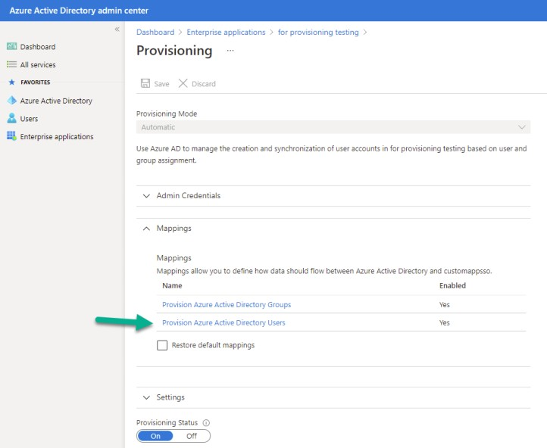
Task: Open the Provisioning Mode Automatic dropdown
Action: pyautogui.click(x=333, y=127)
